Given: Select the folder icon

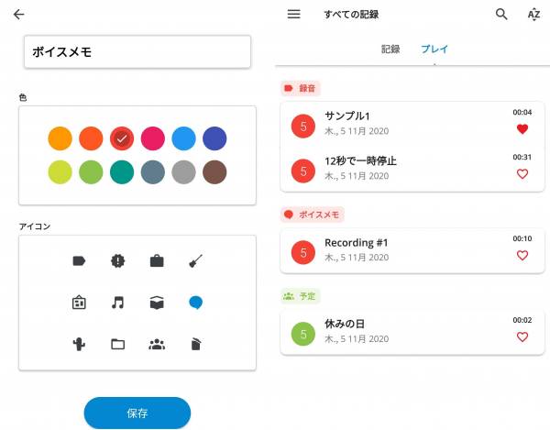Looking at the screenshot, I should pyautogui.click(x=117, y=345).
